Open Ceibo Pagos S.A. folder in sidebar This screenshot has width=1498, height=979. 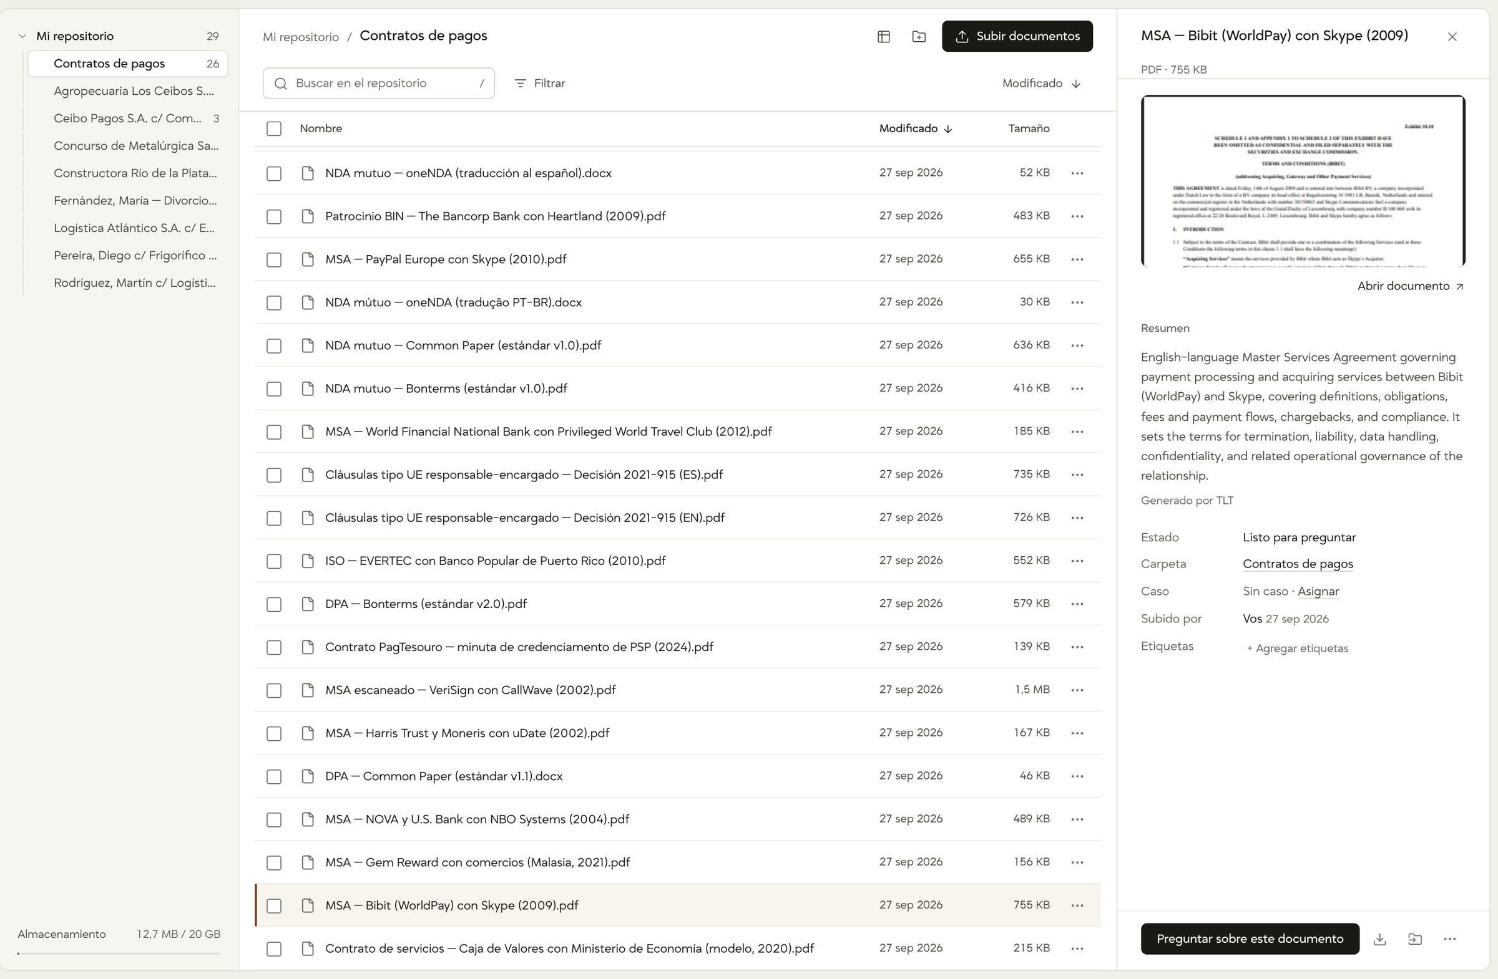[x=128, y=118]
